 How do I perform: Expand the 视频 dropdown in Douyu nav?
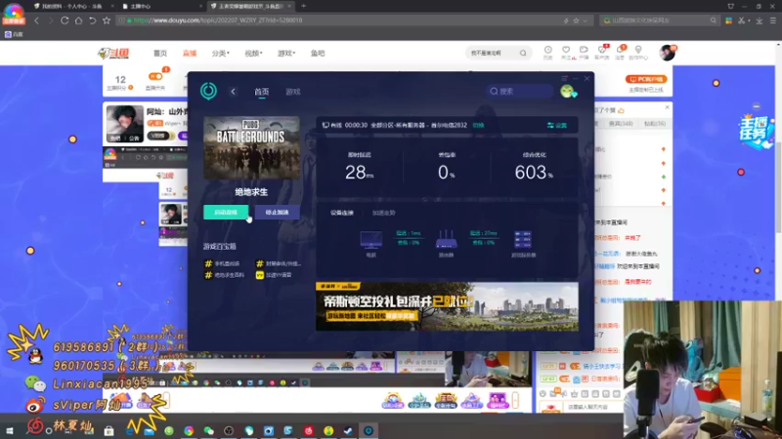[x=253, y=54]
